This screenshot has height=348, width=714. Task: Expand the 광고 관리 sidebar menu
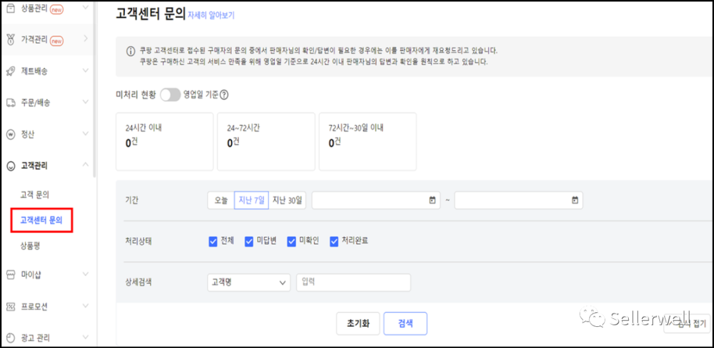pos(85,338)
